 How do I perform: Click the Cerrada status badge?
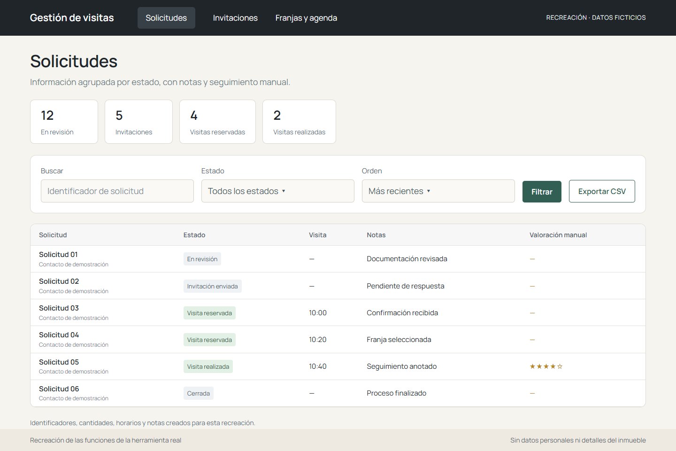198,393
